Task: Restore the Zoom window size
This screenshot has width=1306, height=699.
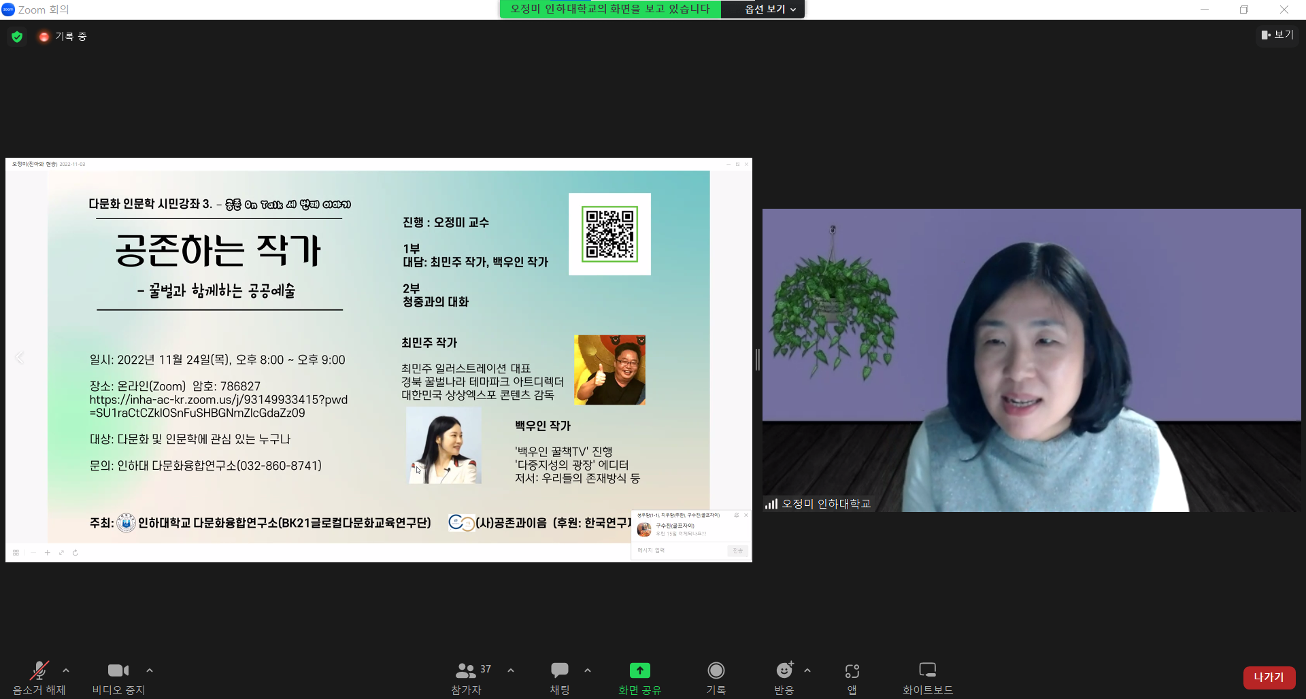Action: [1244, 10]
